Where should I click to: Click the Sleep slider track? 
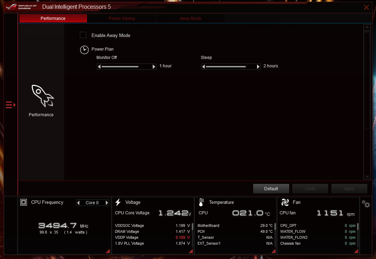[231, 66]
